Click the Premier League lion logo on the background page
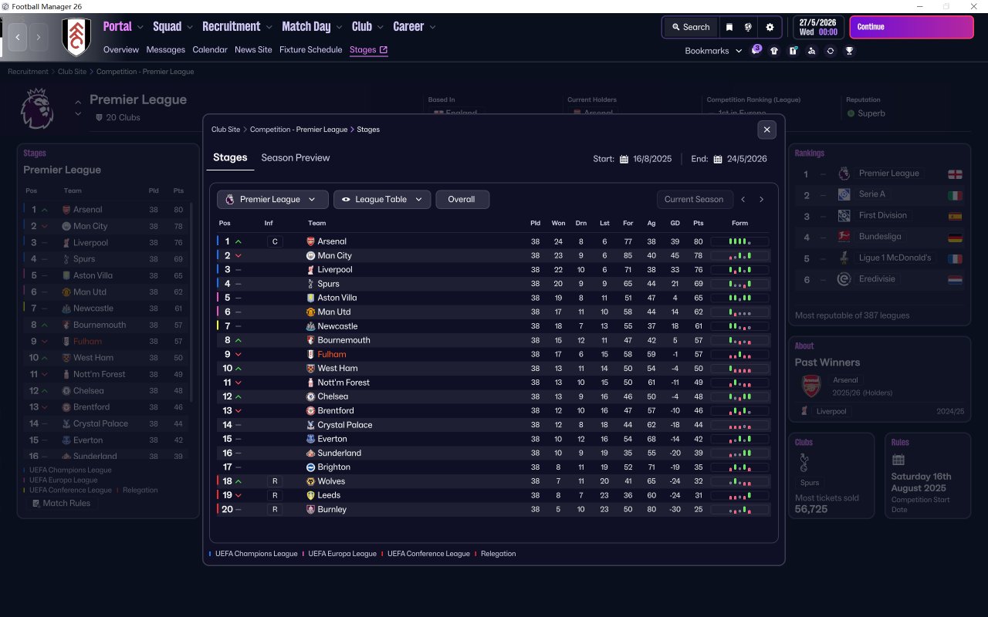 (36, 108)
